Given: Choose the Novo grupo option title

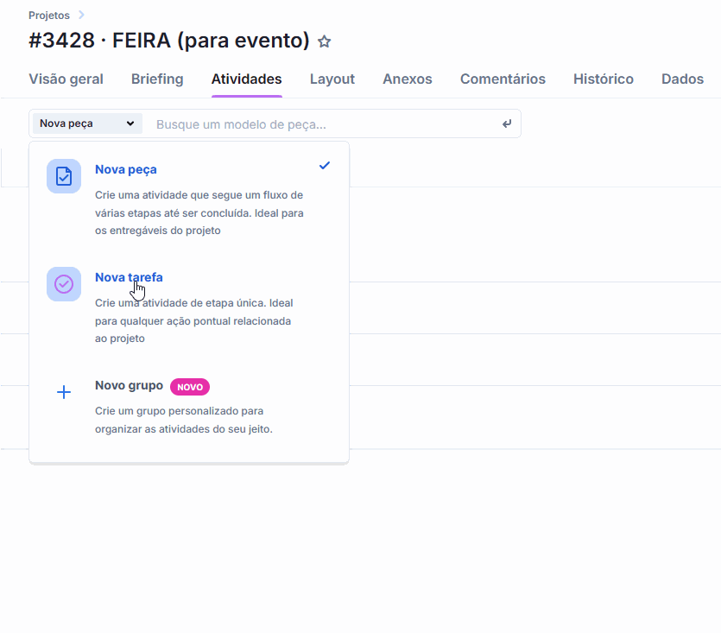Looking at the screenshot, I should (130, 385).
